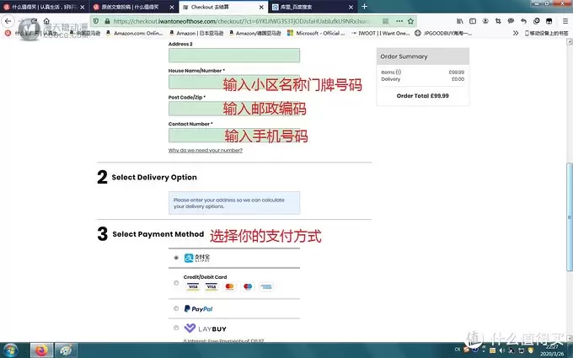Click the 'Select Payment Method' heading

pyautogui.click(x=158, y=234)
